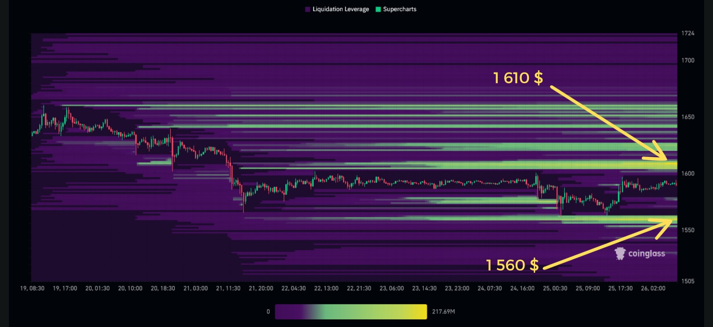This screenshot has width=713, height=327.
Task: Select the 1724 price axis label
Action: 688,33
